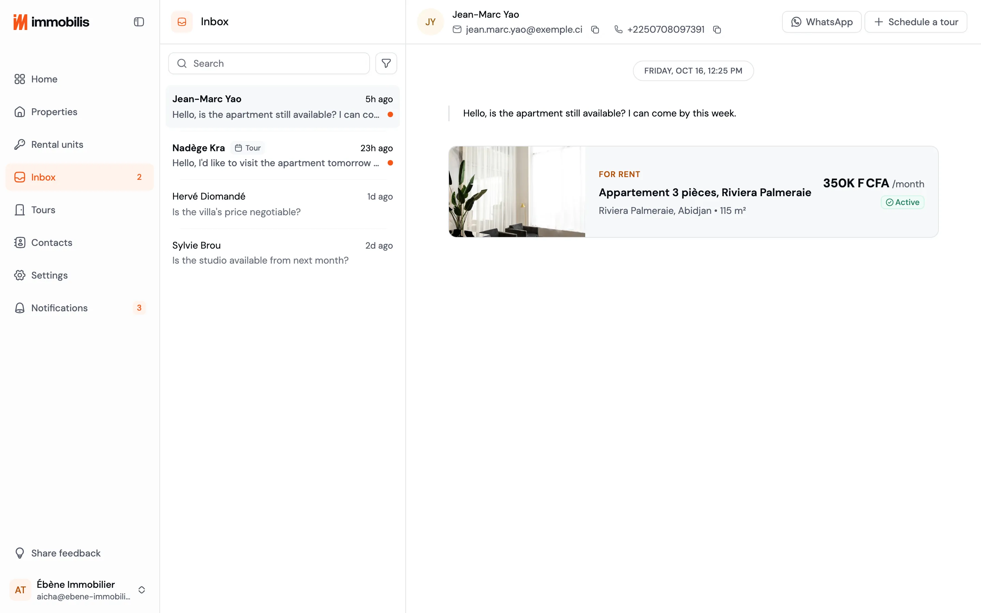This screenshot has height=613, width=981.
Task: Click the WhatsApp button
Action: (821, 22)
